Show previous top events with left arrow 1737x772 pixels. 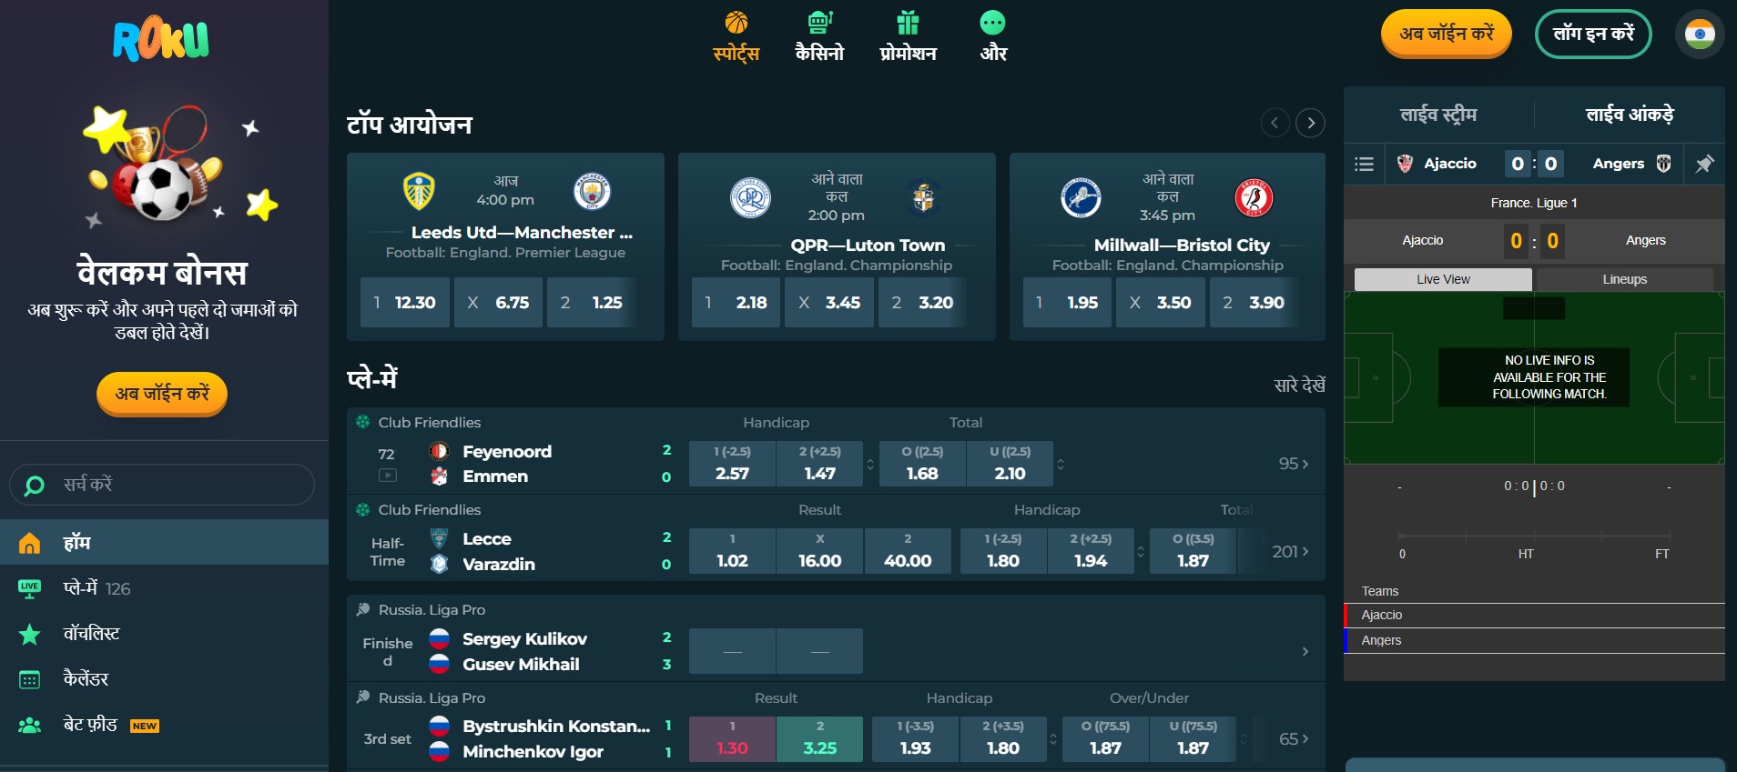tap(1275, 123)
